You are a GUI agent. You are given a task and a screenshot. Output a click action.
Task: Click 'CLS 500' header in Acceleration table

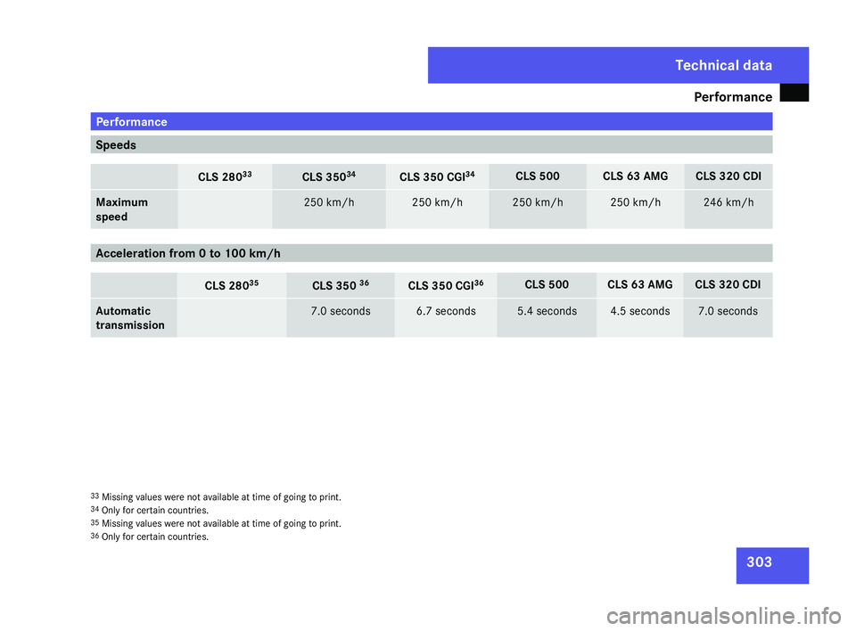[x=547, y=284]
